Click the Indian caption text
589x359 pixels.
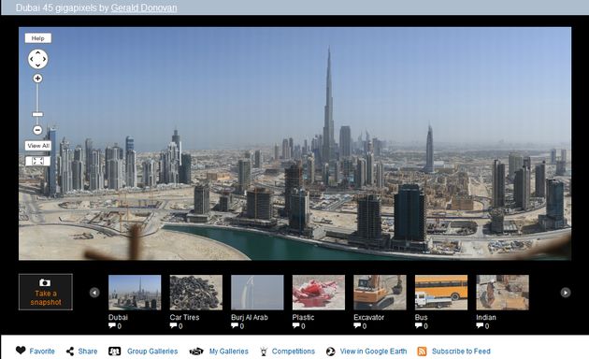coord(486,317)
